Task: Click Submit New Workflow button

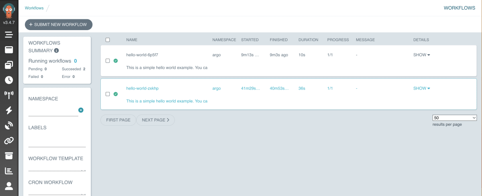Action: (59, 24)
